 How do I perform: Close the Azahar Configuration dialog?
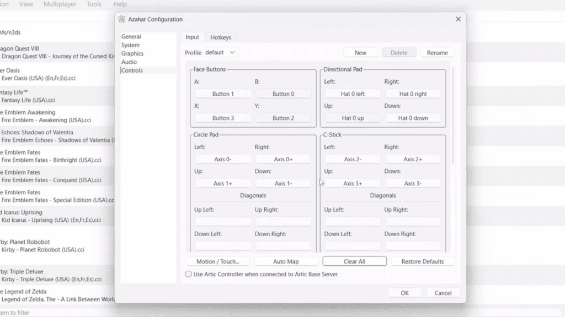click(458, 19)
